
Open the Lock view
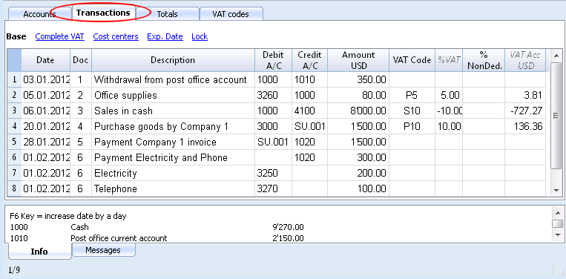click(200, 36)
